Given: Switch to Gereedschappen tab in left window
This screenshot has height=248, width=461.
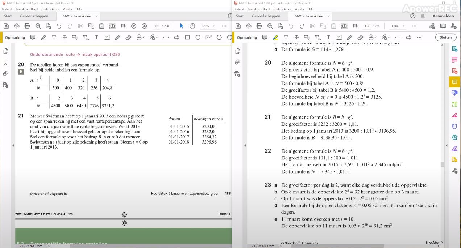Looking at the screenshot, I should tap(34, 16).
